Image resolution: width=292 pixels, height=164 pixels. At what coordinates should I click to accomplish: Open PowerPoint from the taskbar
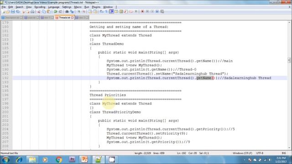tap(84, 160)
